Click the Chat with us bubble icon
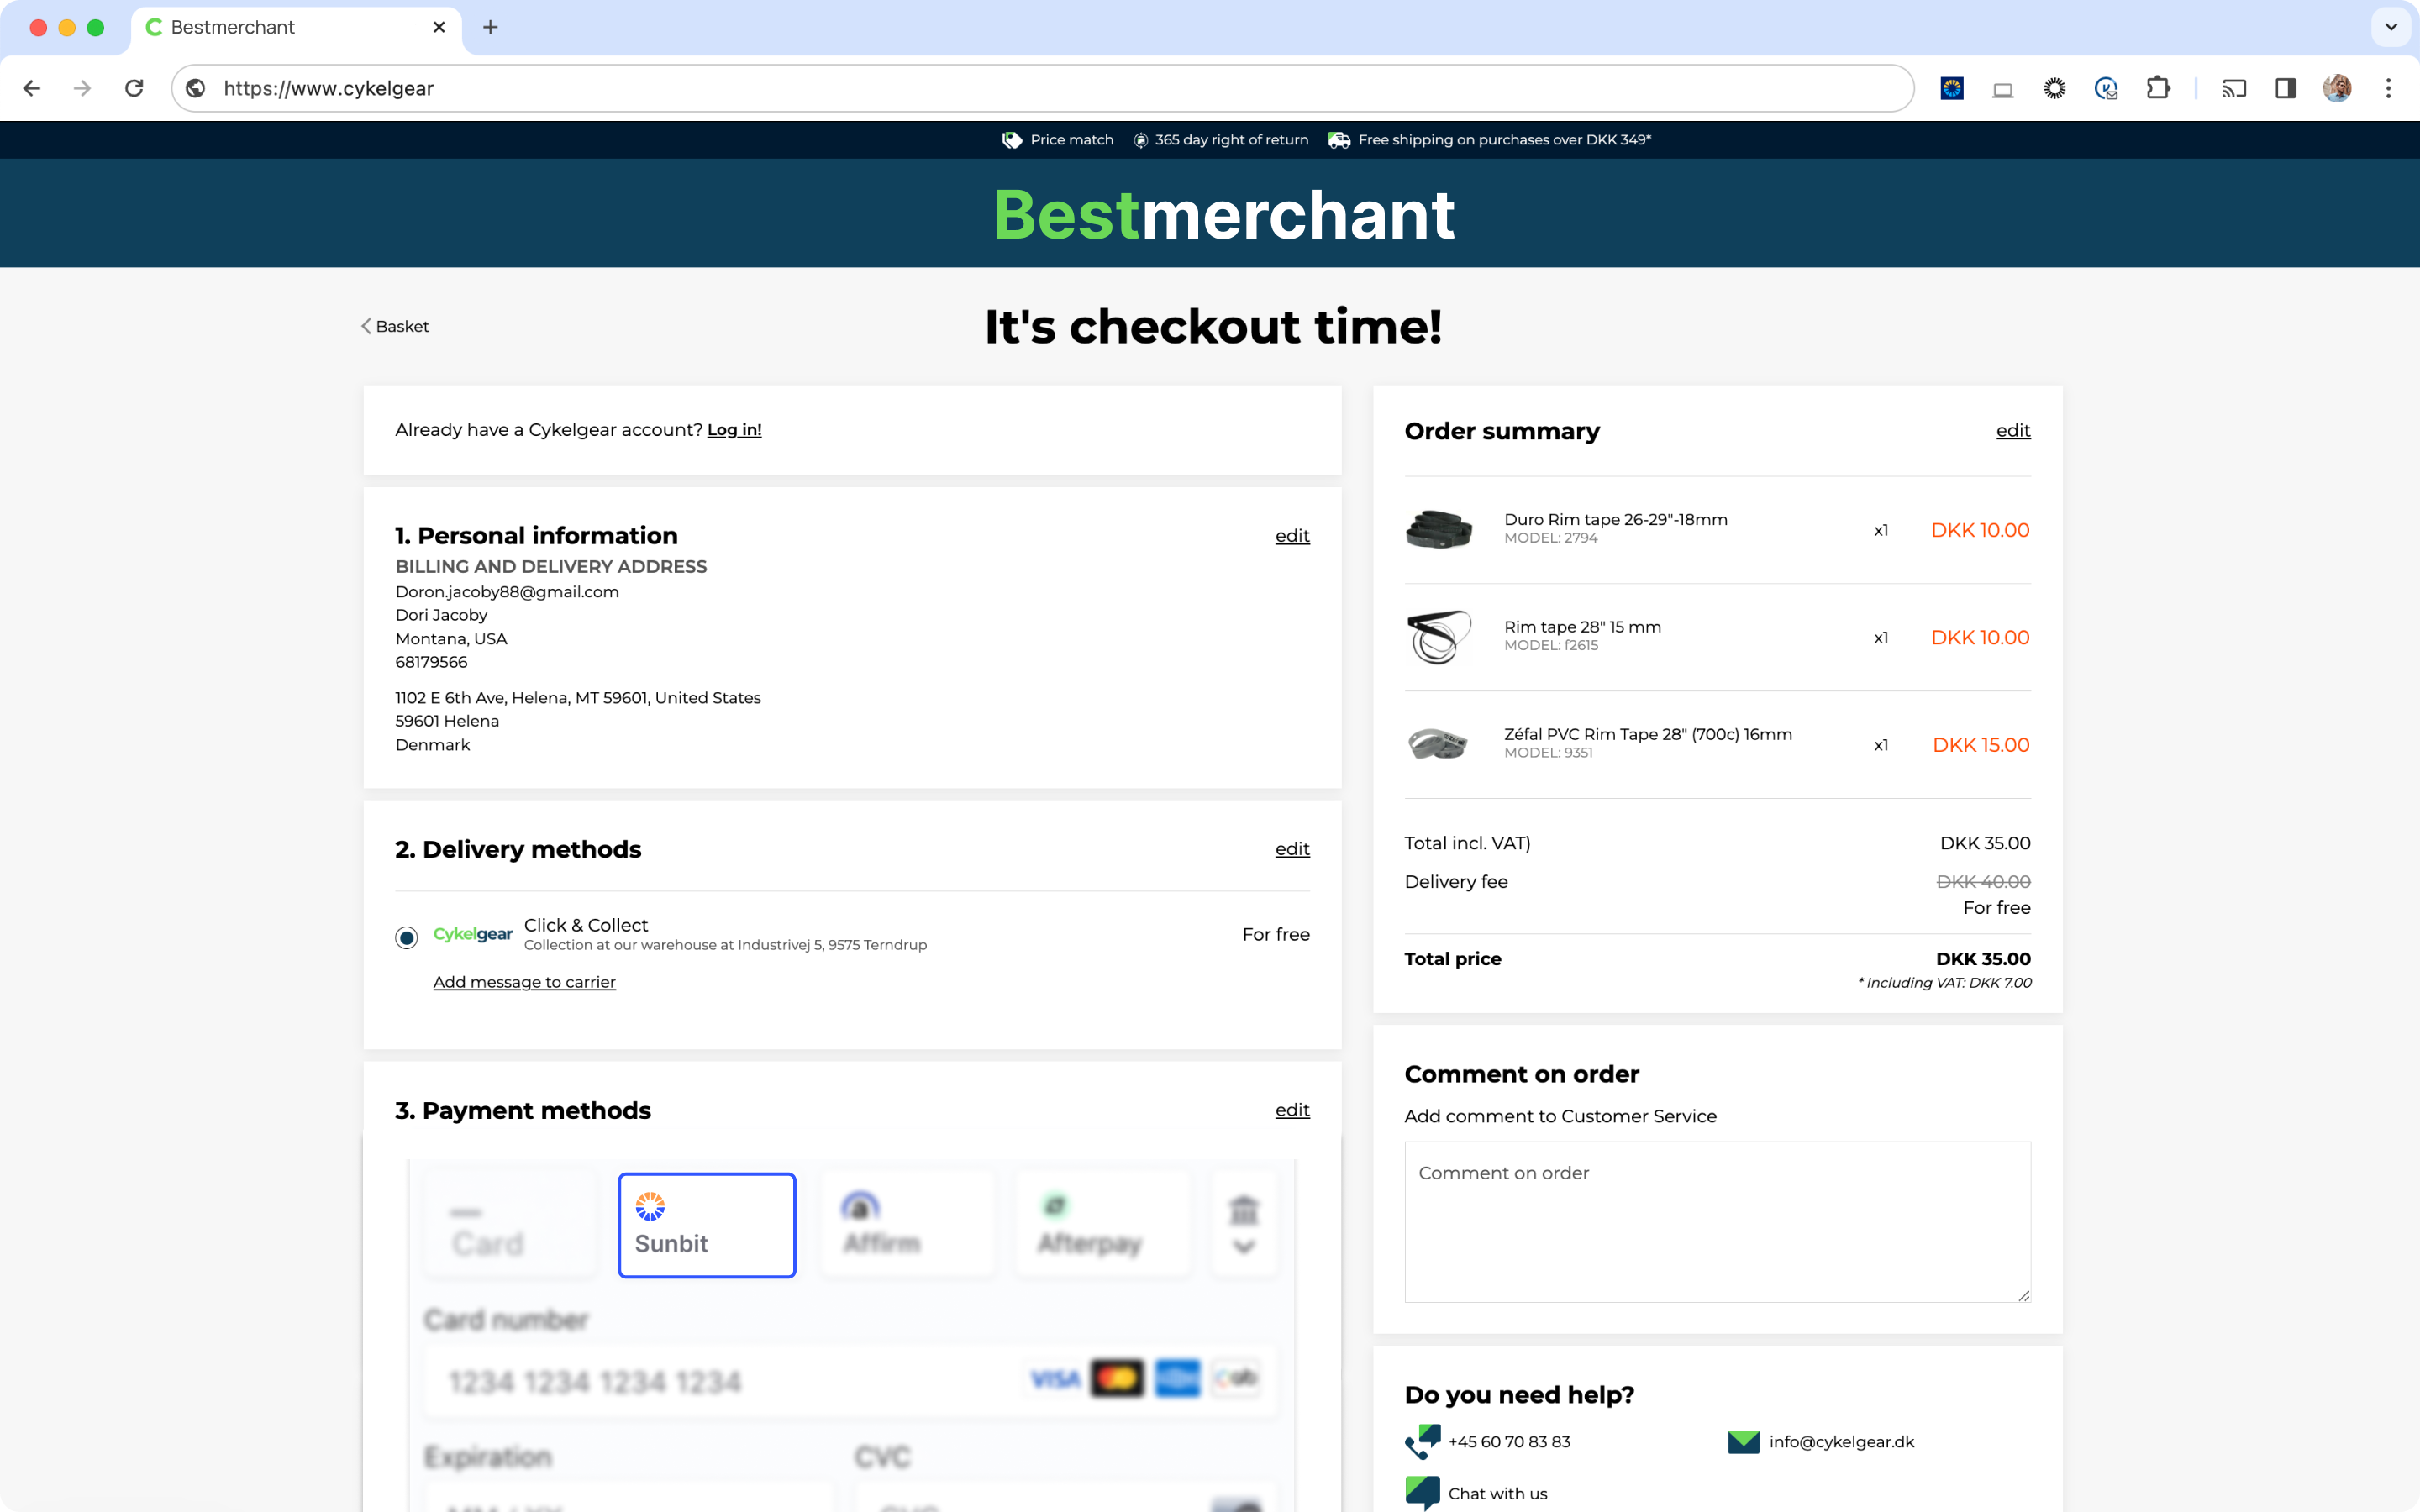The width and height of the screenshot is (2420, 1512). coord(1422,1493)
